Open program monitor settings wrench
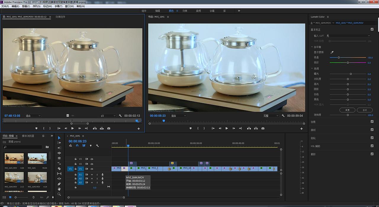The image size is (379, 207). click(283, 116)
